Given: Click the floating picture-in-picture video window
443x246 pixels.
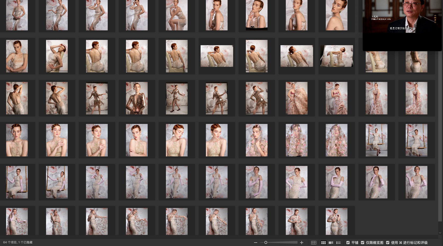Looking at the screenshot, I should (x=402, y=25).
